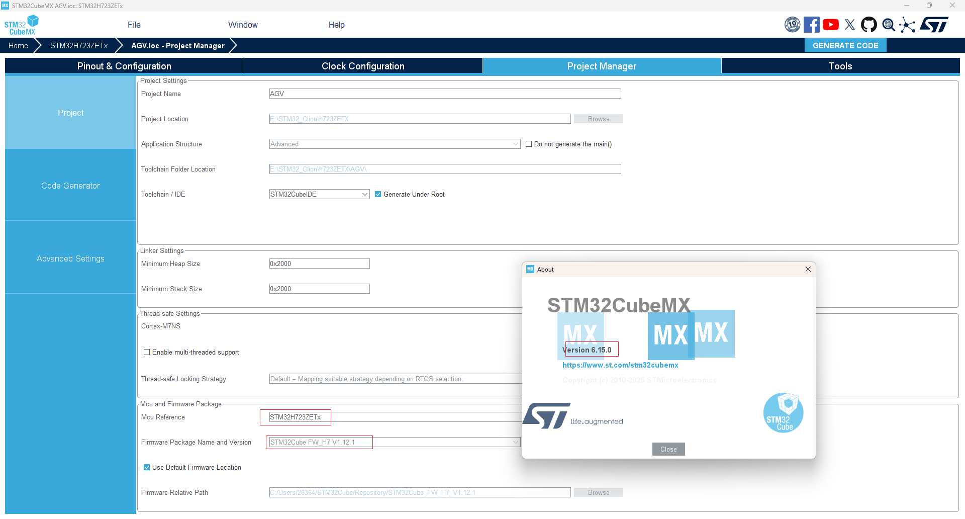Open the Window menu
The width and height of the screenshot is (965, 519).
pos(243,25)
